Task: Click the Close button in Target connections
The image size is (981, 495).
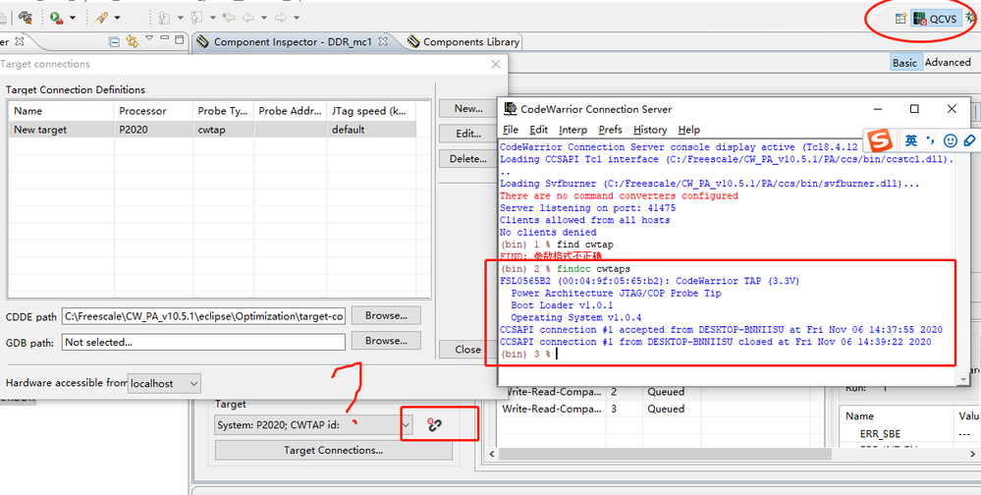Action: [468, 350]
